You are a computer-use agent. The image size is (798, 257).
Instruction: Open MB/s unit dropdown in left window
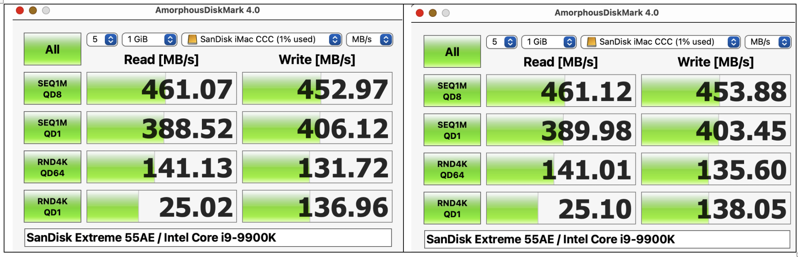[369, 40]
